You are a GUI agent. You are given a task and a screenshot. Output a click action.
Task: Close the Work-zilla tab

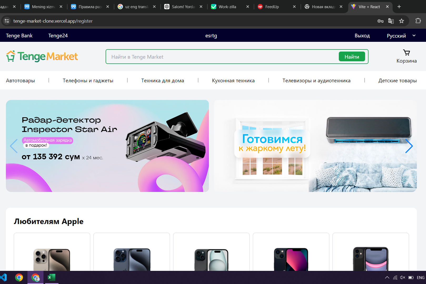[x=248, y=7]
